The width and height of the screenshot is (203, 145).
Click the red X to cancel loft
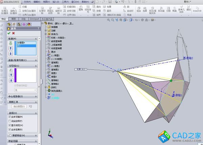(14, 33)
